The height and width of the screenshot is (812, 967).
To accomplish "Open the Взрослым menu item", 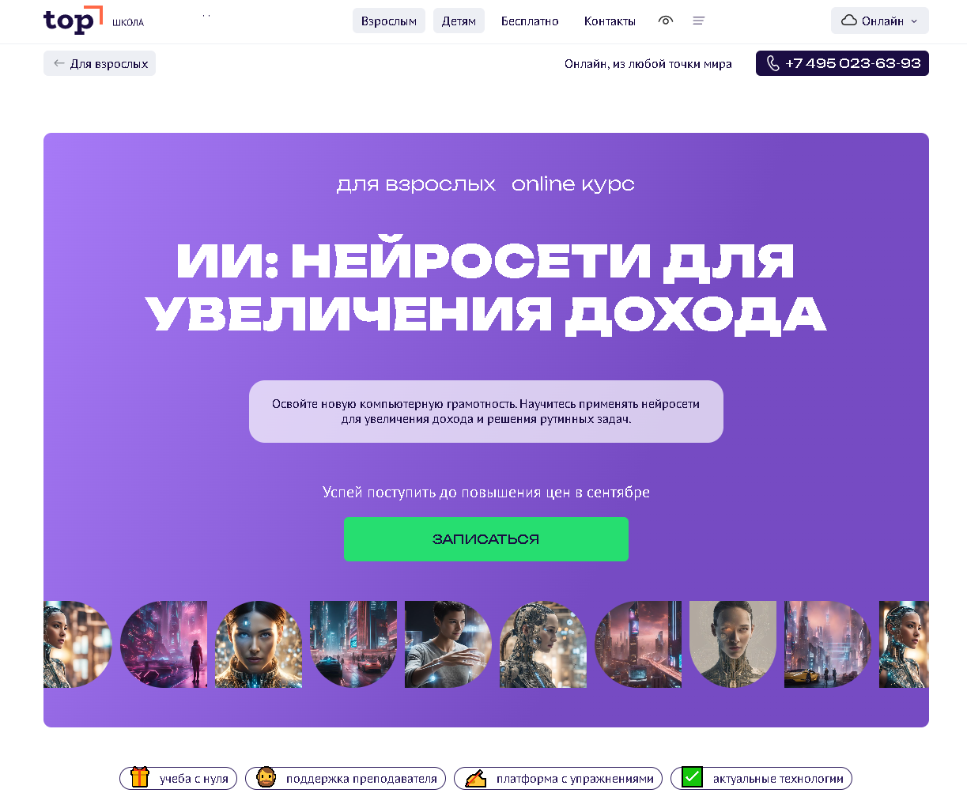I will [x=389, y=21].
